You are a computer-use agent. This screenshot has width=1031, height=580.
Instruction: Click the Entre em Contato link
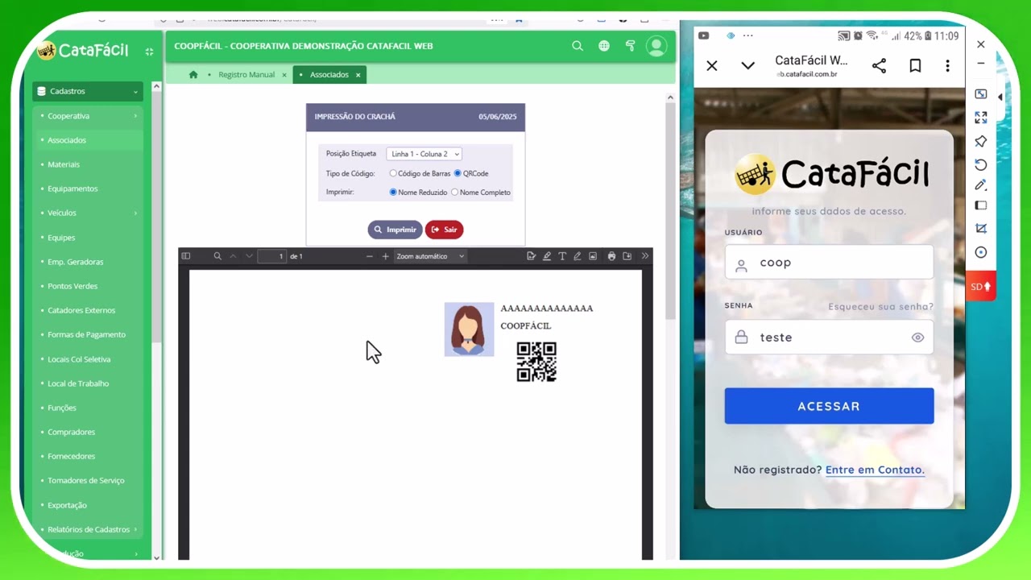click(875, 470)
